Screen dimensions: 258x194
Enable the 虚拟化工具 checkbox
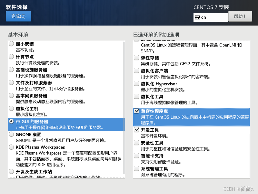click(136, 96)
